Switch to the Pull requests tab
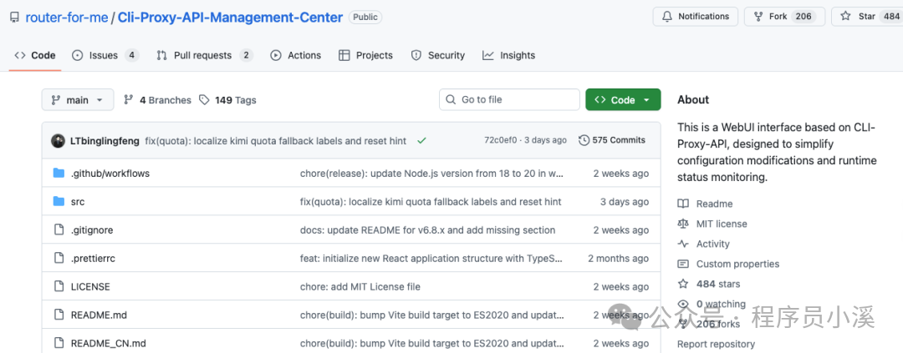 [204, 55]
